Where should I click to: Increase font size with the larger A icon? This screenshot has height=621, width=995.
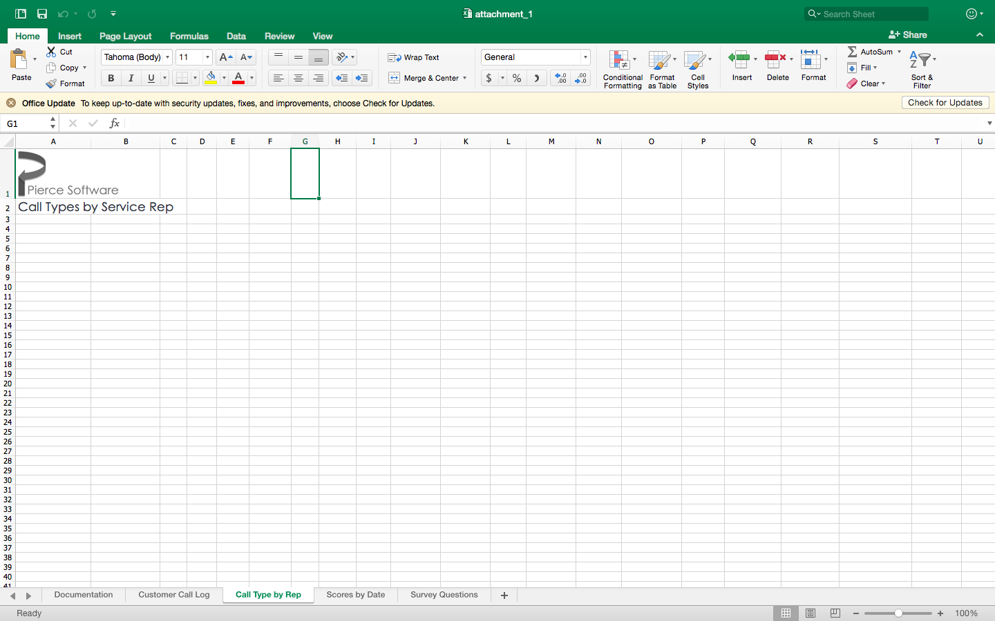[x=225, y=57]
